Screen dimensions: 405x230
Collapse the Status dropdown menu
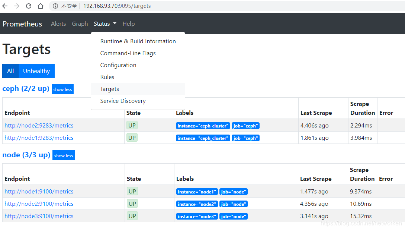point(105,24)
